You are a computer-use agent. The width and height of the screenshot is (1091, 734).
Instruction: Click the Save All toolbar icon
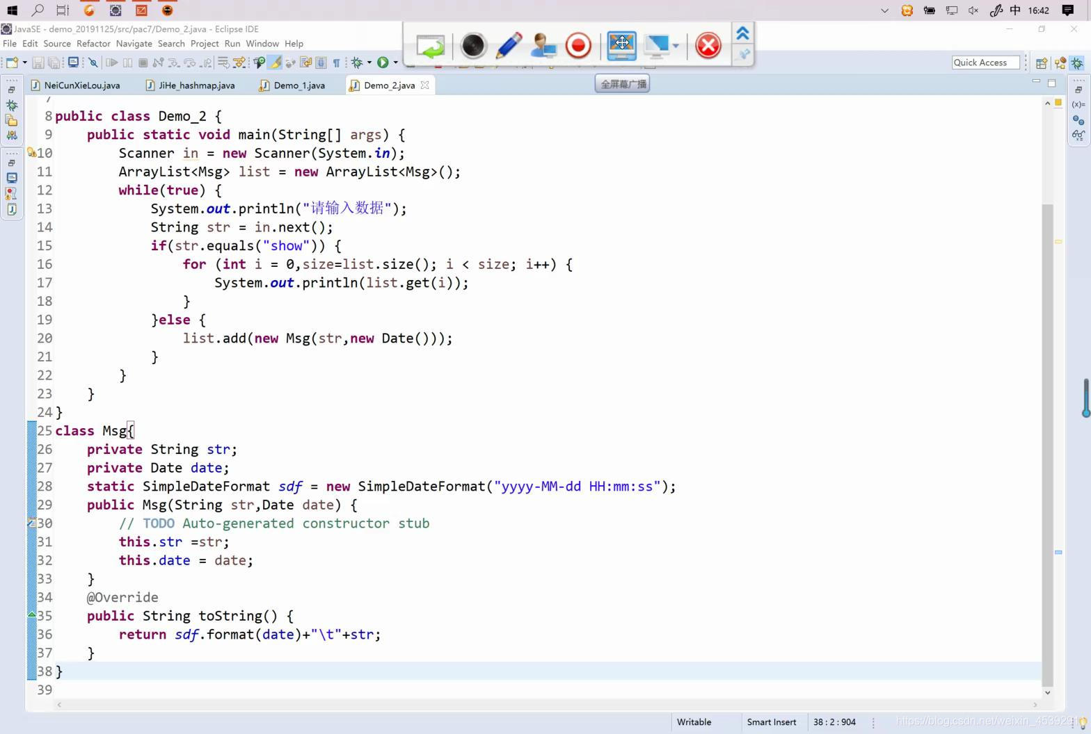(54, 63)
